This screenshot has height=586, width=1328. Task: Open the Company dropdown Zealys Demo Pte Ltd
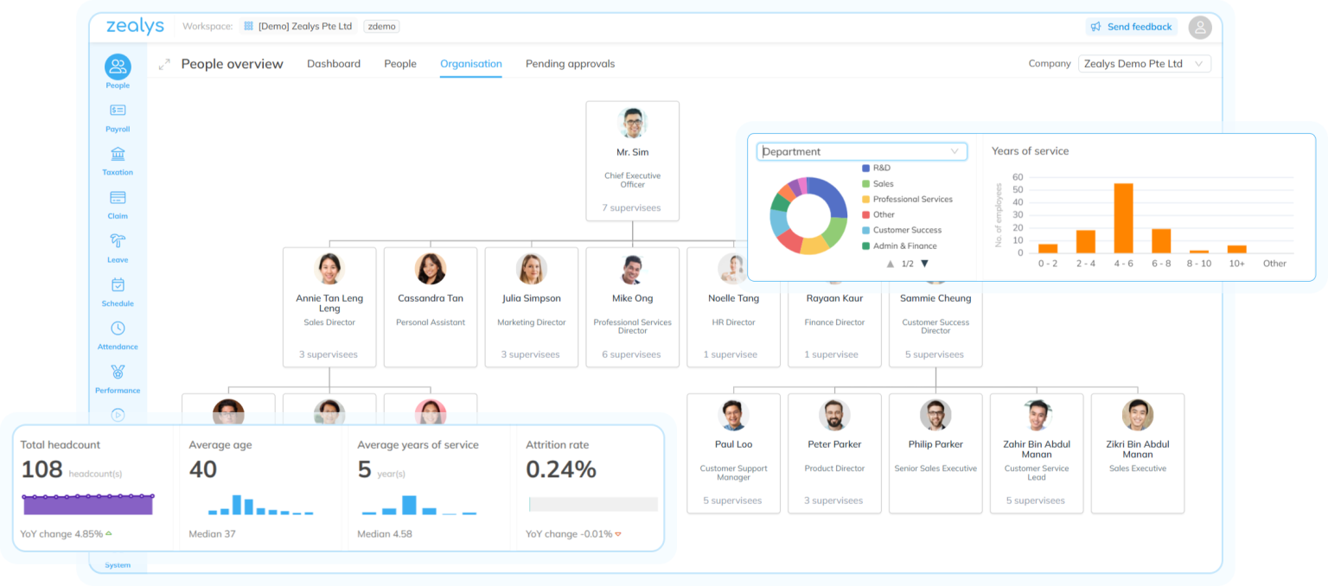click(1145, 64)
